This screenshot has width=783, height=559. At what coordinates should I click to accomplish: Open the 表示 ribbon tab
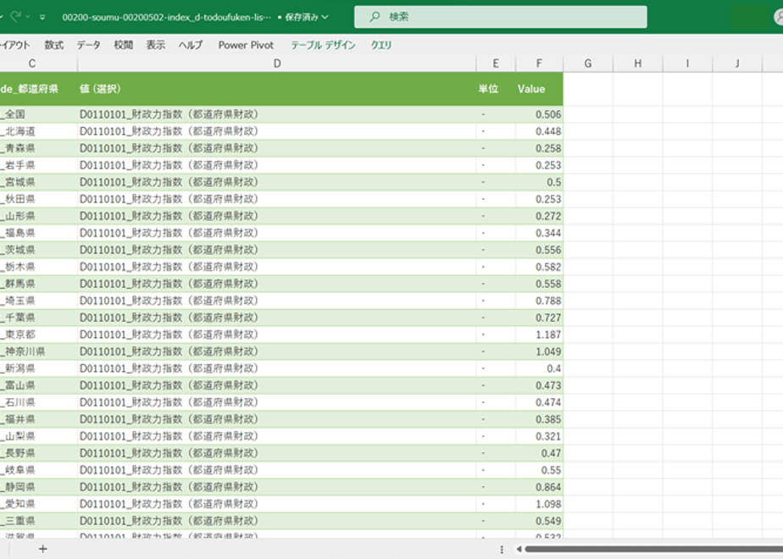156,45
